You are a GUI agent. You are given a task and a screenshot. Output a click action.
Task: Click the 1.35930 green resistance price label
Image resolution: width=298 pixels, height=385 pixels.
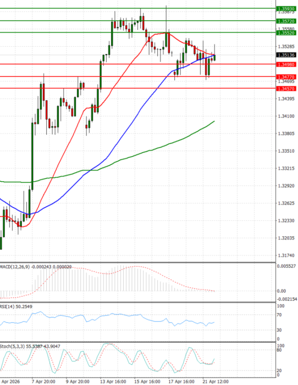(x=286, y=9)
